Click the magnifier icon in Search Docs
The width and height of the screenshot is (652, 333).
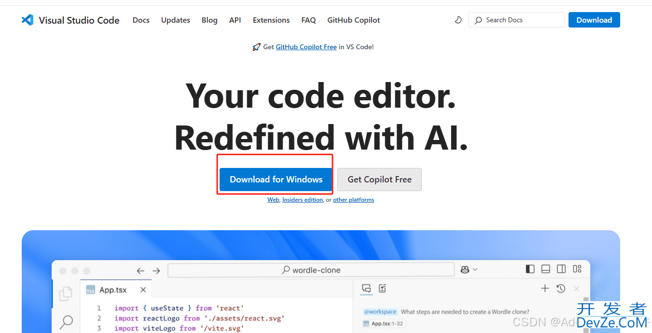[x=478, y=20]
